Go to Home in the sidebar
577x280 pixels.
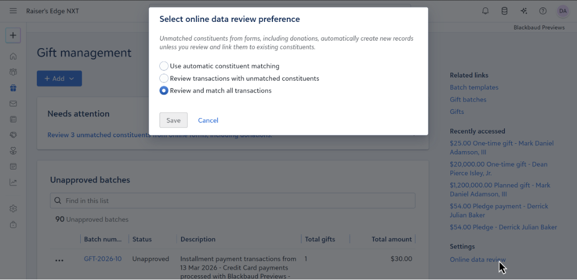13,56
